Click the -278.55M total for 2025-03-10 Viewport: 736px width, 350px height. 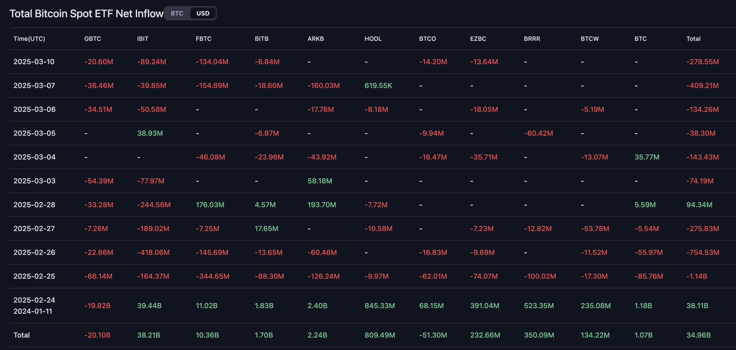[x=702, y=62]
